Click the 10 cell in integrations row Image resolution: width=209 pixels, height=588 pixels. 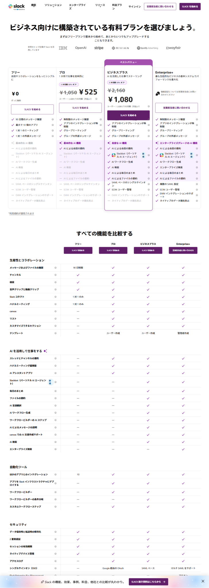click(78, 475)
